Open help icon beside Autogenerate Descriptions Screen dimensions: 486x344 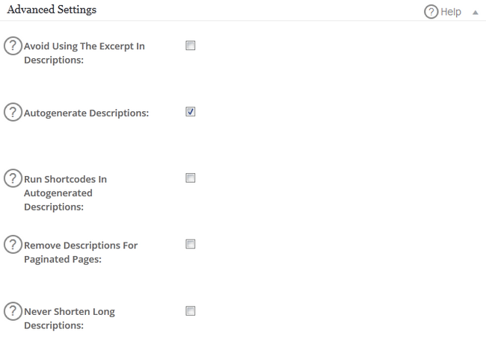13,113
